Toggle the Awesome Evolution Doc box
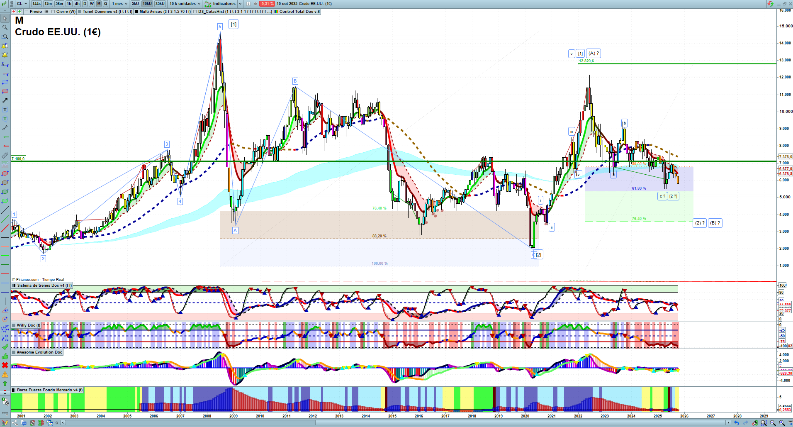The height and width of the screenshot is (427, 793). (14, 352)
